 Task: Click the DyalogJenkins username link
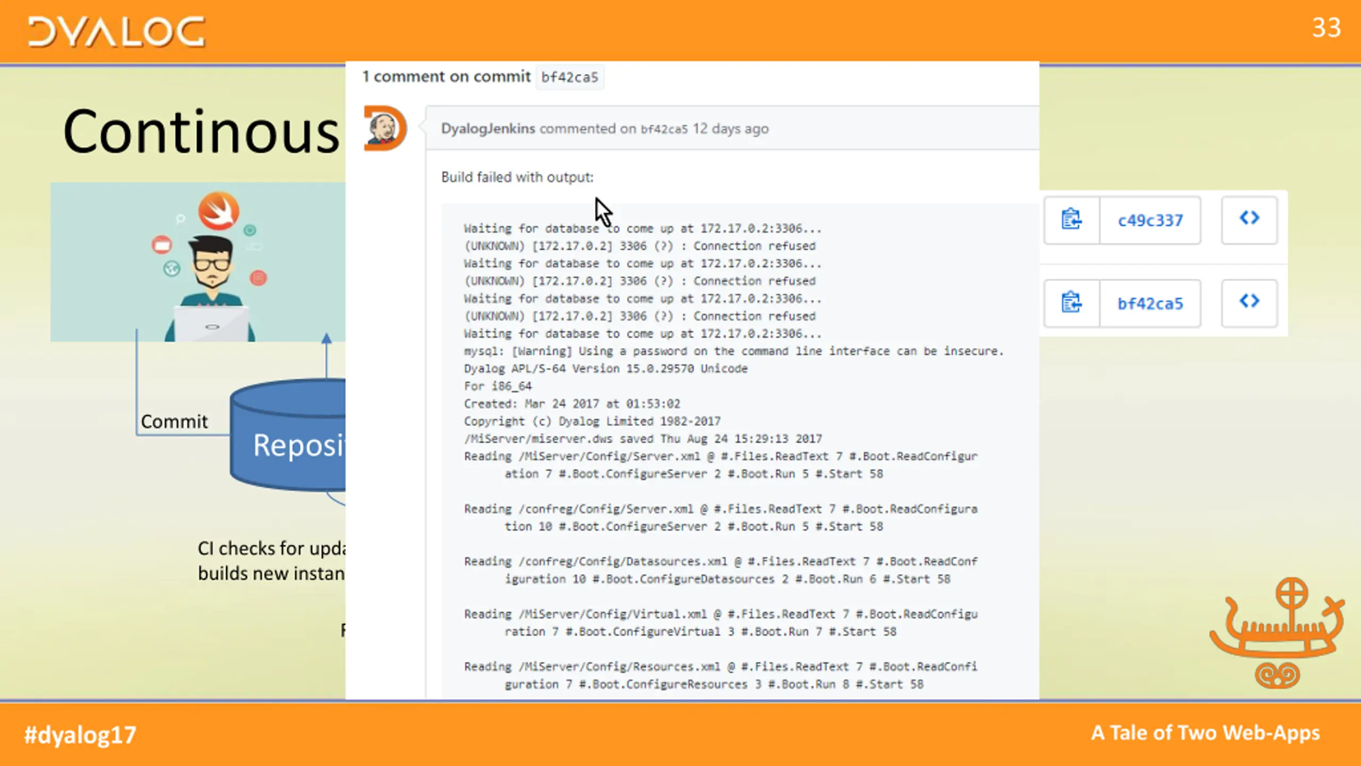[x=488, y=129]
